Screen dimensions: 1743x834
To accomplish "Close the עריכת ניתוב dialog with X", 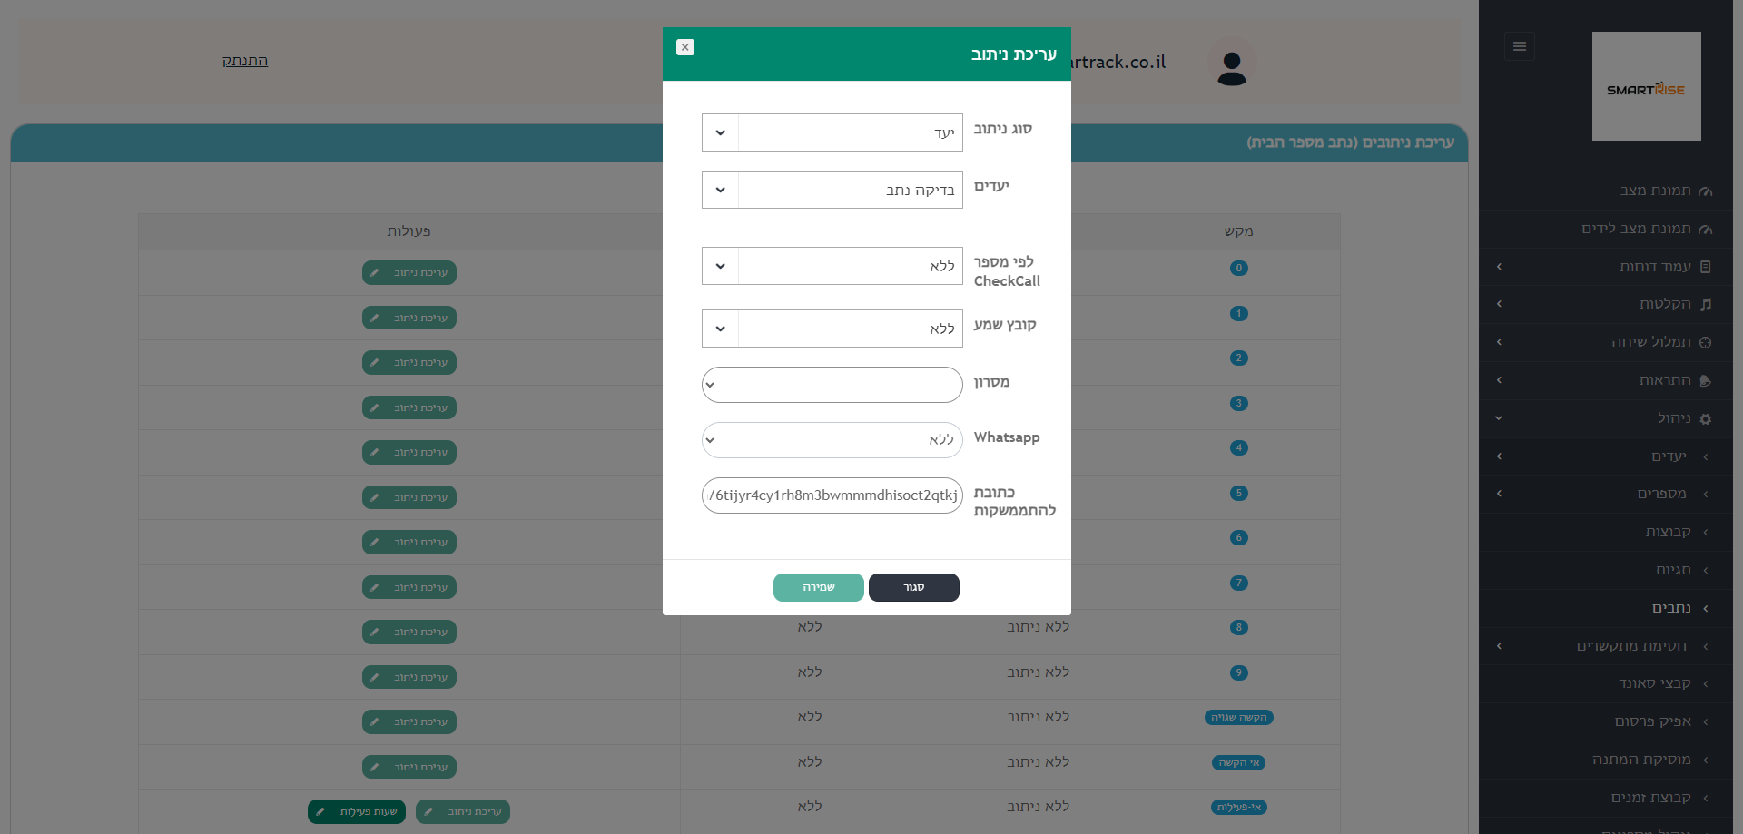I will [x=685, y=47].
